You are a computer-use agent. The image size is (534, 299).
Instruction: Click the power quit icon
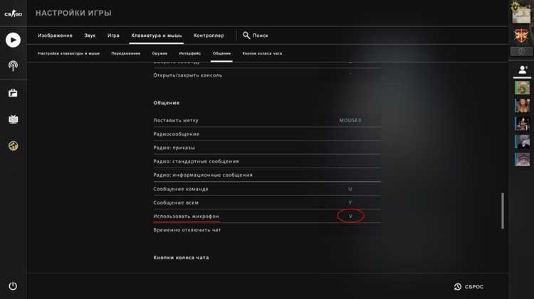click(x=13, y=286)
